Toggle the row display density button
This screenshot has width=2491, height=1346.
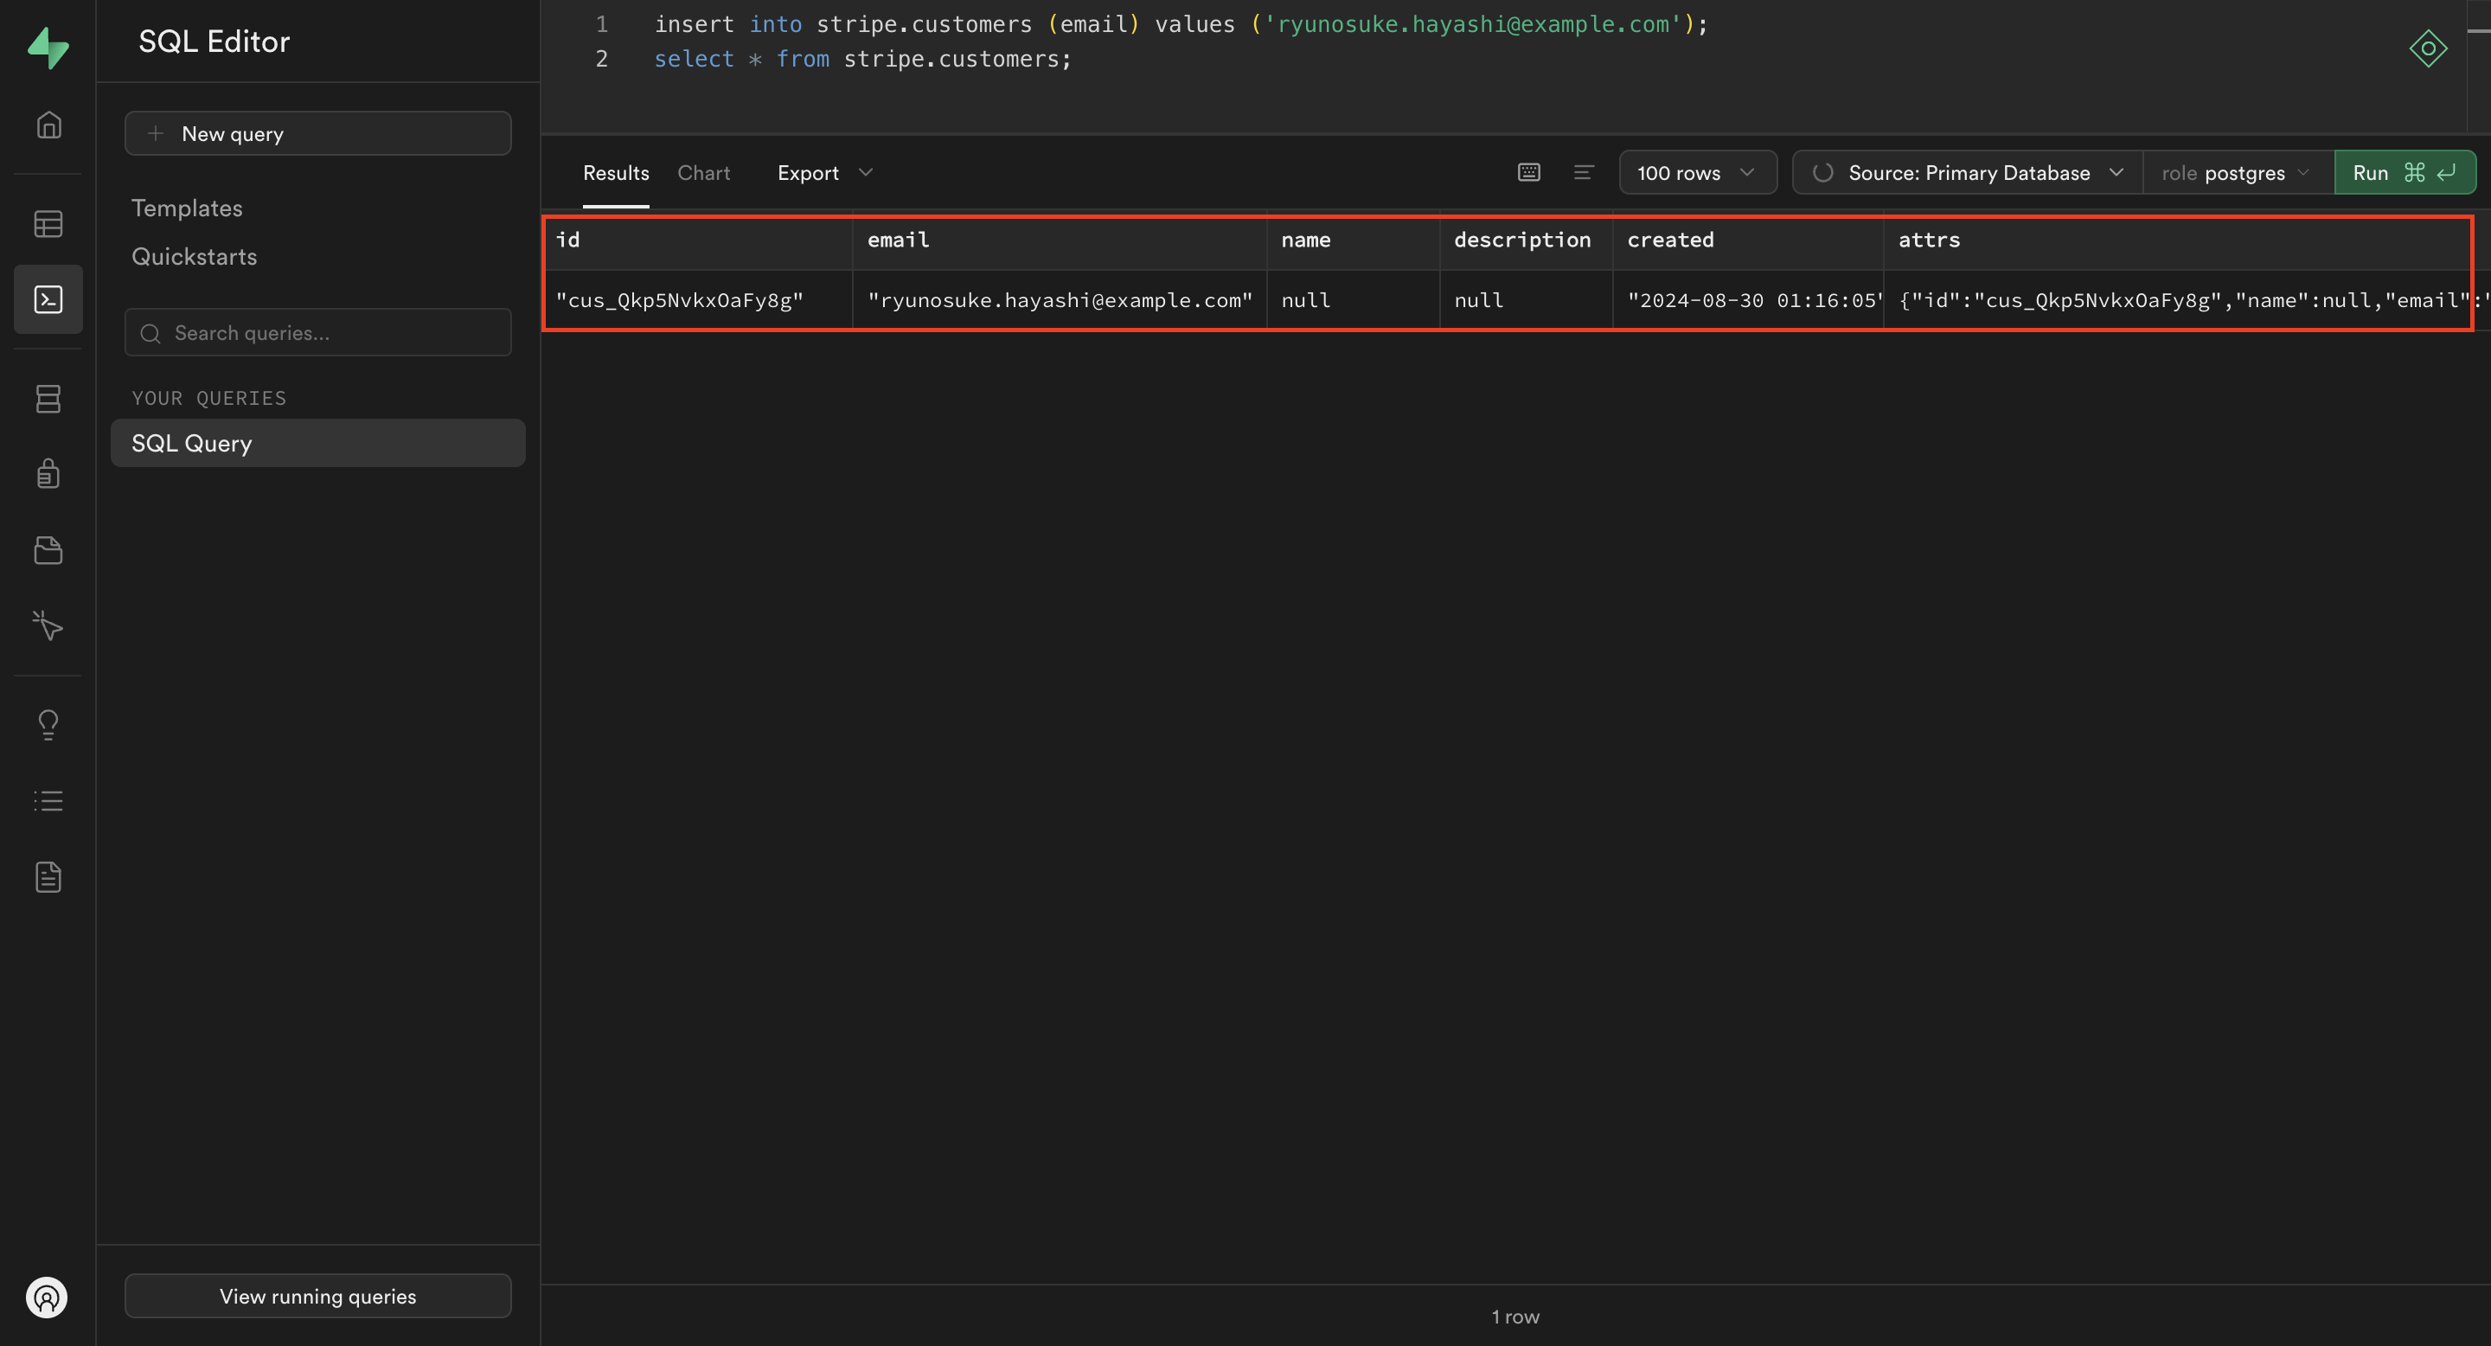tap(1583, 172)
